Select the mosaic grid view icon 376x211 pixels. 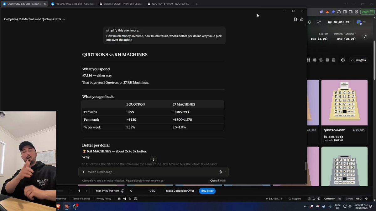click(x=321, y=60)
